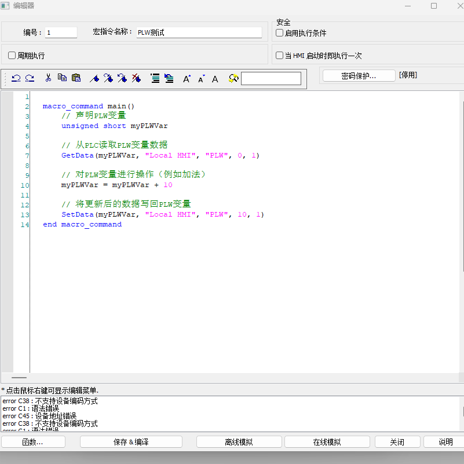Open 密码保护... settings
Screen dimensions: 464x464
click(x=359, y=76)
